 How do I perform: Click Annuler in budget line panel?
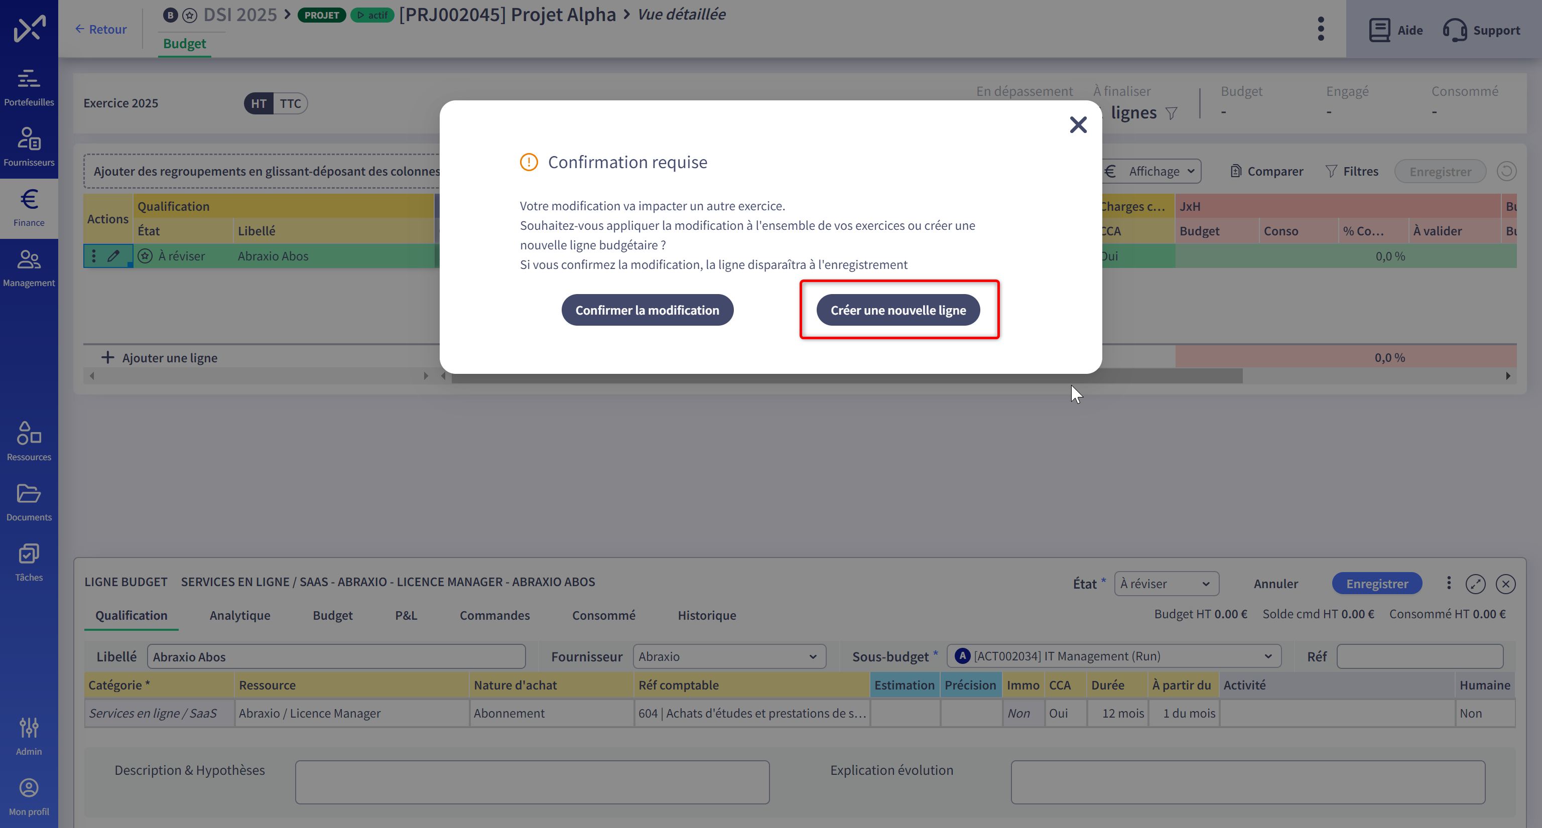click(1275, 583)
